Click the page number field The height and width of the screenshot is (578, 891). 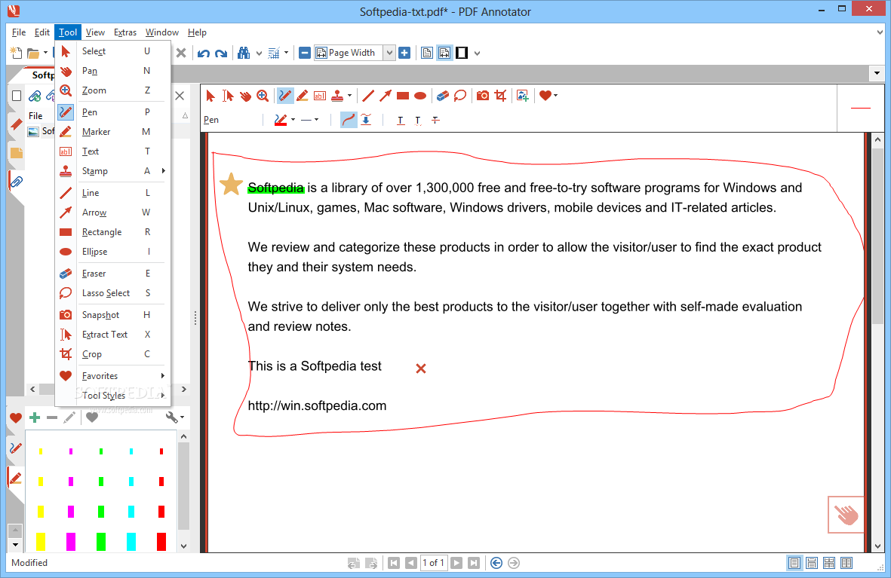coord(434,563)
